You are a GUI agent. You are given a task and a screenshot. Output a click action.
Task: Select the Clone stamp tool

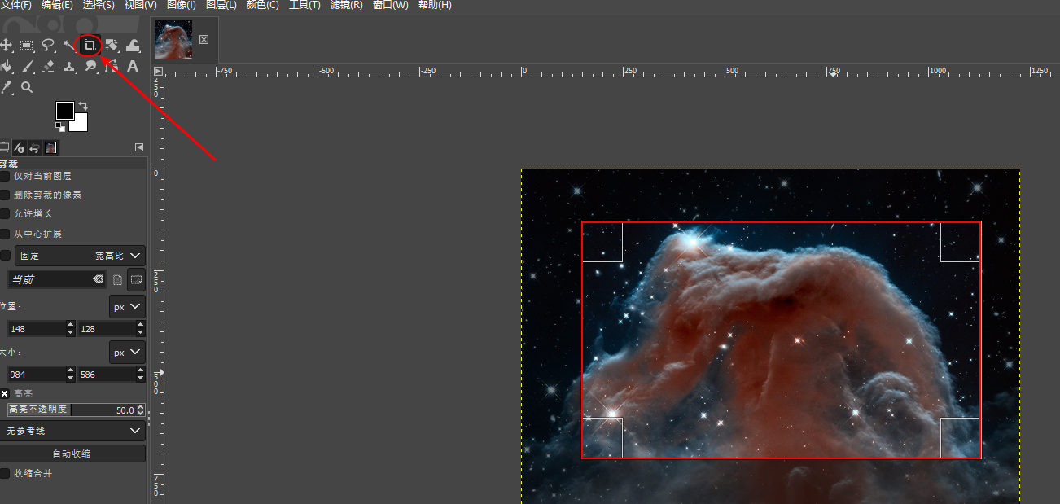[x=69, y=67]
